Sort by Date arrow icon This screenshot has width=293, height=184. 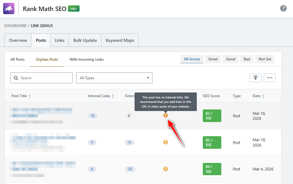(263, 96)
